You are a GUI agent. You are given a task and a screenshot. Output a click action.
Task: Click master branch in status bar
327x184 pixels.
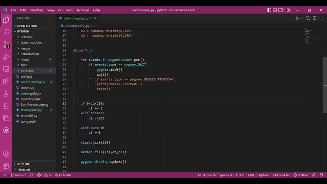[x=18, y=175]
